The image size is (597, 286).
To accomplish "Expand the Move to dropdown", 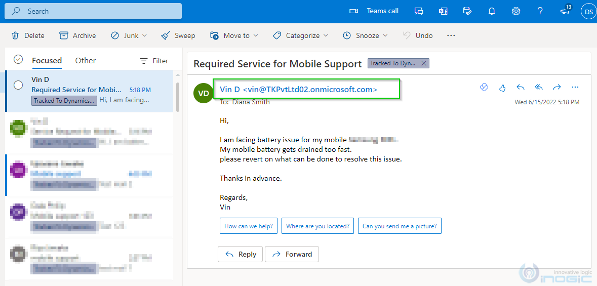I will [x=256, y=35].
